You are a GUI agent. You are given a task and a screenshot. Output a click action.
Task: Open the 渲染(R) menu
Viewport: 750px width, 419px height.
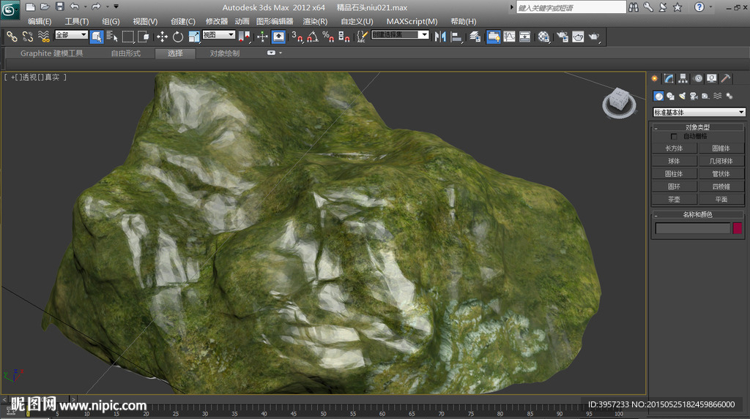point(315,21)
